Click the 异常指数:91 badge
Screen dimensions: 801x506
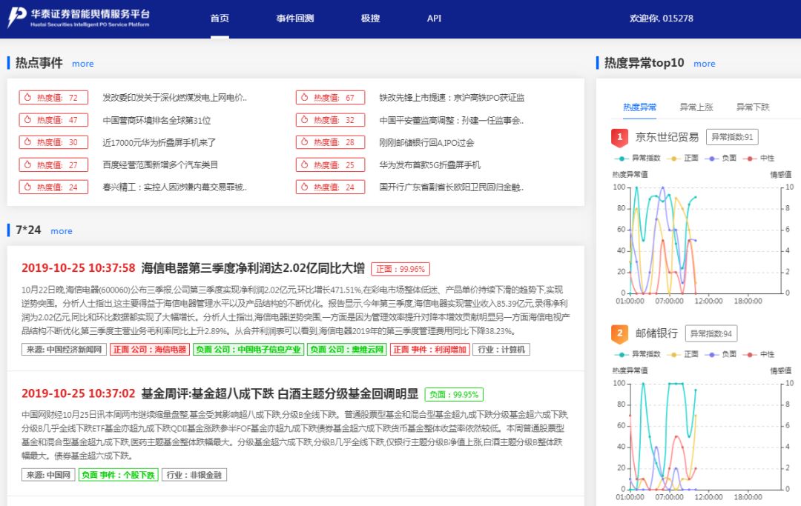click(x=732, y=137)
